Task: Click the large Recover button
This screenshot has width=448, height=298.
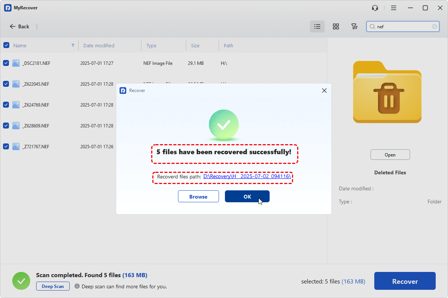Action: [x=405, y=281]
